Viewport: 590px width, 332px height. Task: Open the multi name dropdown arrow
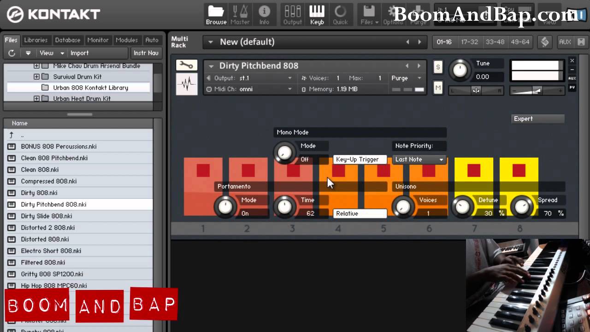[210, 42]
